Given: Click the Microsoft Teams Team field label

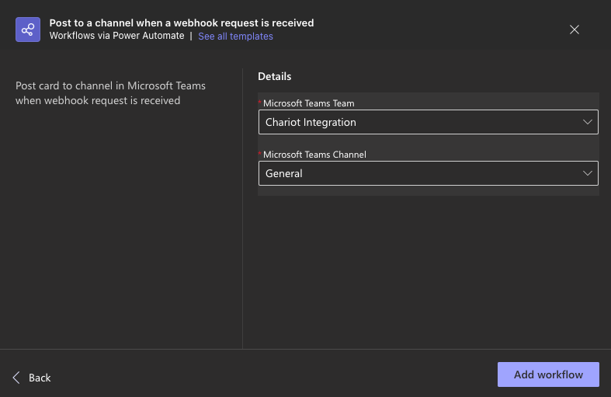Looking at the screenshot, I should click(309, 103).
